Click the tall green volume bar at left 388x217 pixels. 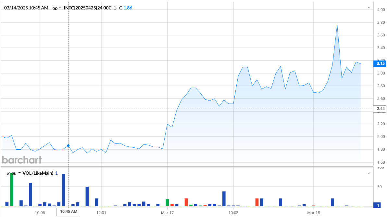(x=12, y=190)
